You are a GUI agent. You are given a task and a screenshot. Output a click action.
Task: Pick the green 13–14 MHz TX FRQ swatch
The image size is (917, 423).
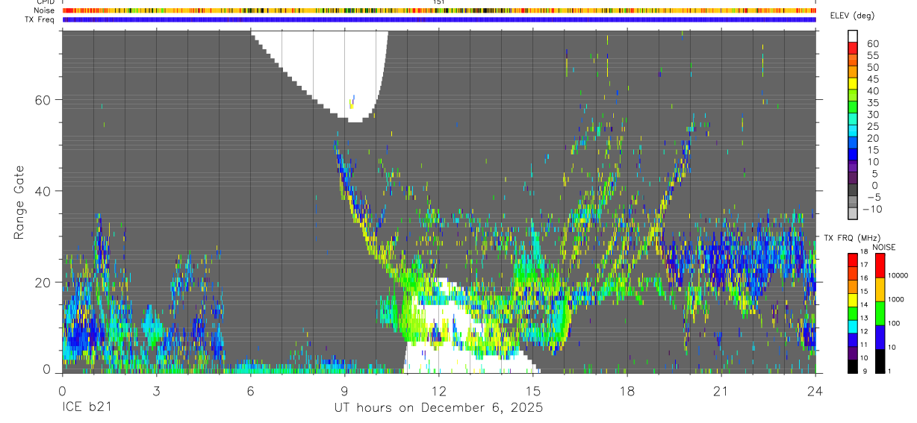pyautogui.click(x=853, y=312)
